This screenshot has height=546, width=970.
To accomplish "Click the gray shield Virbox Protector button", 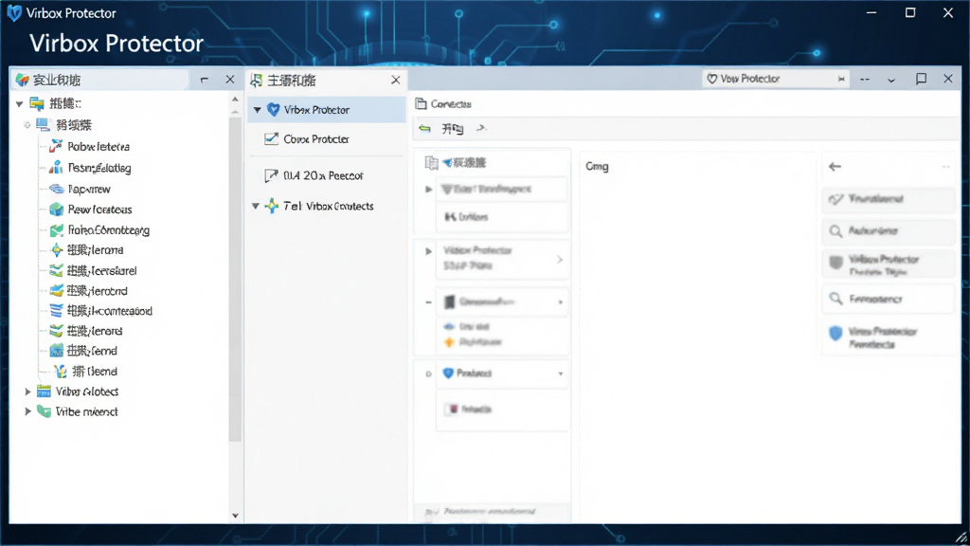I will click(889, 265).
